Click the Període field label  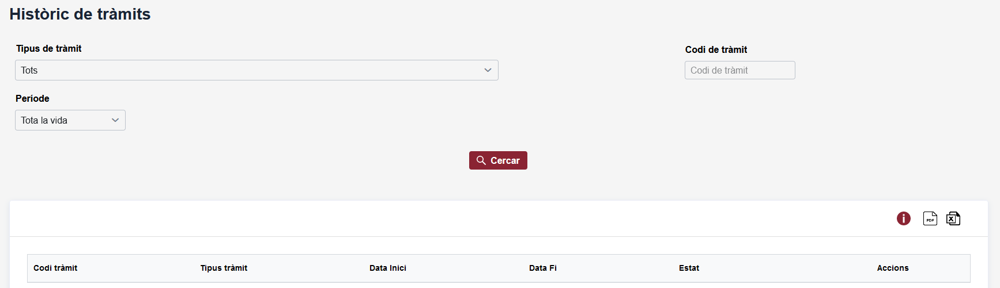(x=32, y=98)
